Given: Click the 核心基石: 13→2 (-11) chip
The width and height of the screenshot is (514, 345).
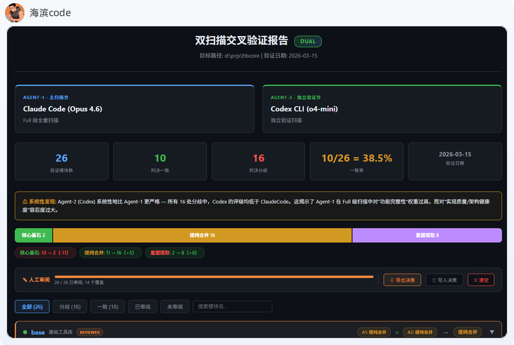Looking at the screenshot, I should tap(45, 252).
